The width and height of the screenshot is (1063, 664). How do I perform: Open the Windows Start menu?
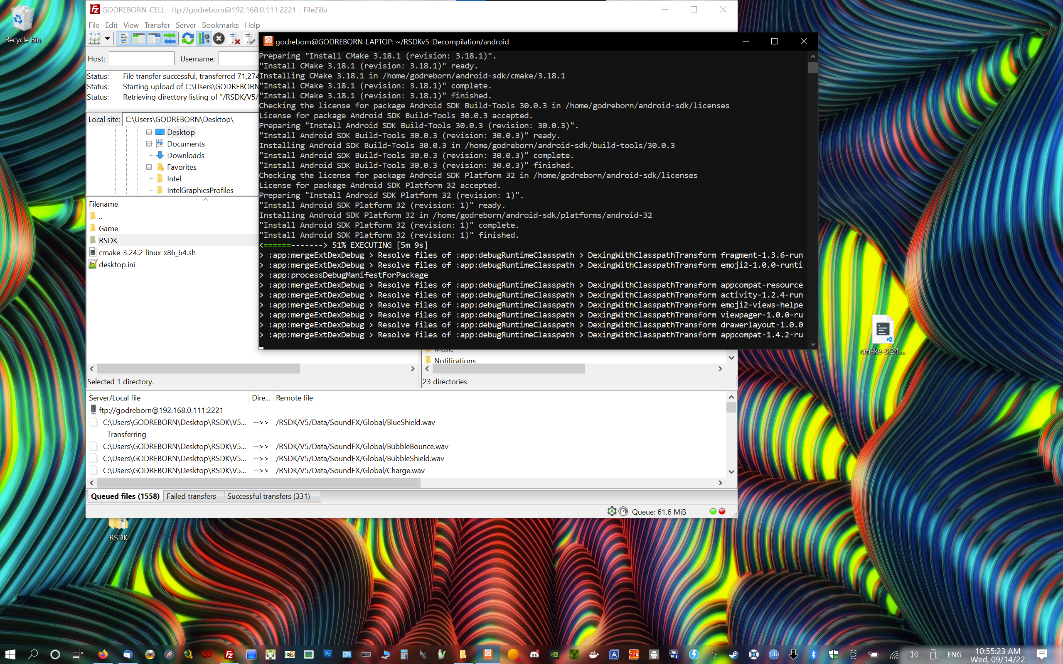(x=10, y=654)
